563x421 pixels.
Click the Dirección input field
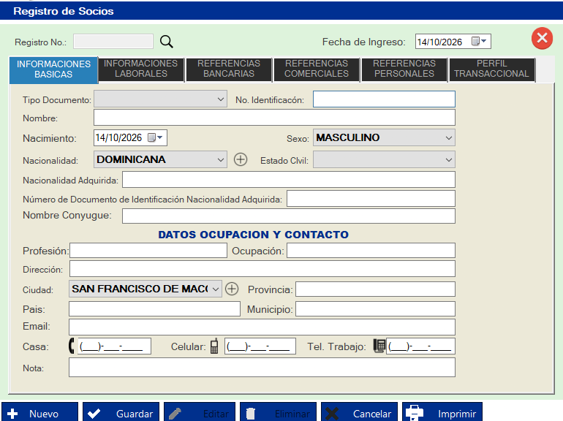pyautogui.click(x=262, y=268)
